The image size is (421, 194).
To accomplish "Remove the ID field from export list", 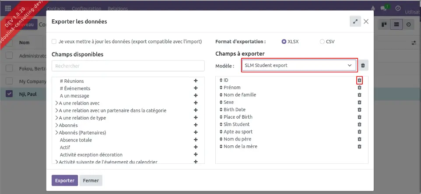I will (359, 80).
